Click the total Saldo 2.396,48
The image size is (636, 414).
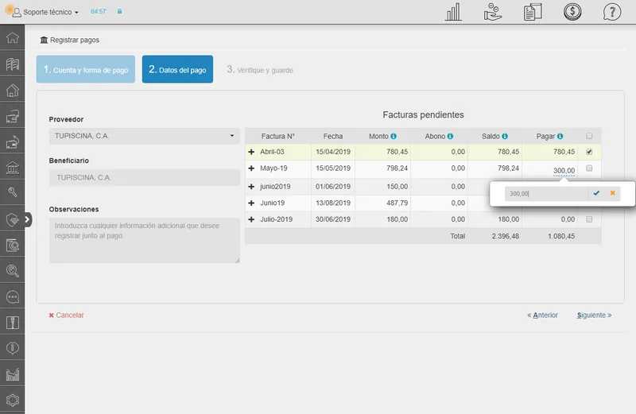(x=506, y=236)
